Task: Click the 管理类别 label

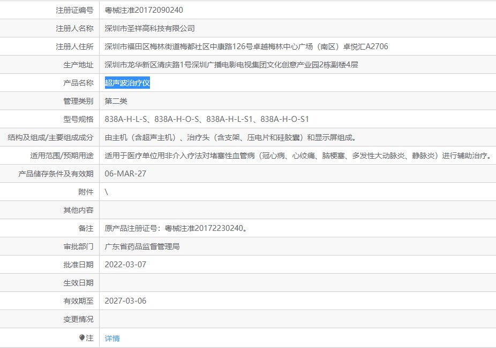Action: click(78, 101)
